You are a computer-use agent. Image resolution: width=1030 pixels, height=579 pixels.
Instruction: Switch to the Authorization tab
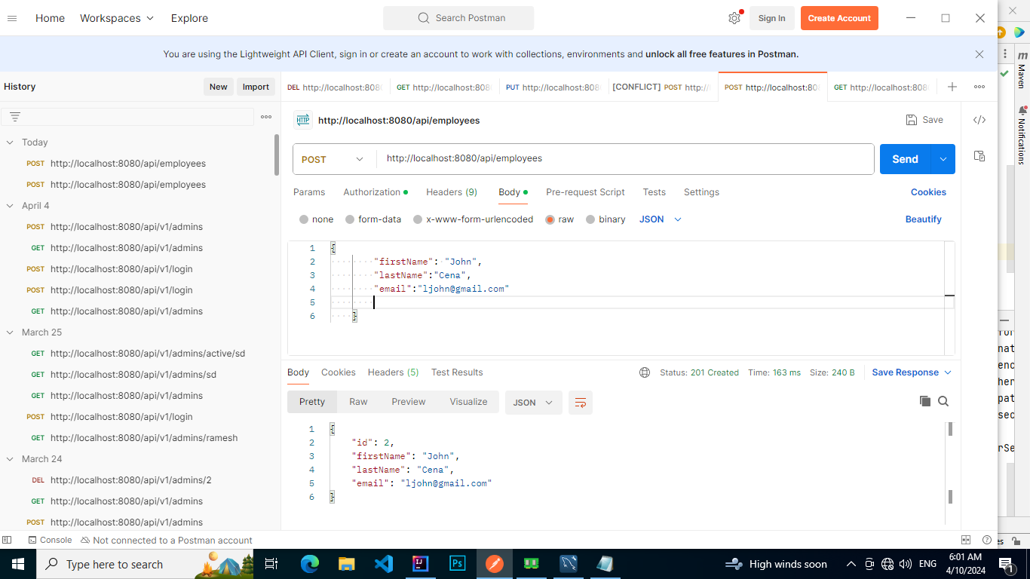click(375, 192)
